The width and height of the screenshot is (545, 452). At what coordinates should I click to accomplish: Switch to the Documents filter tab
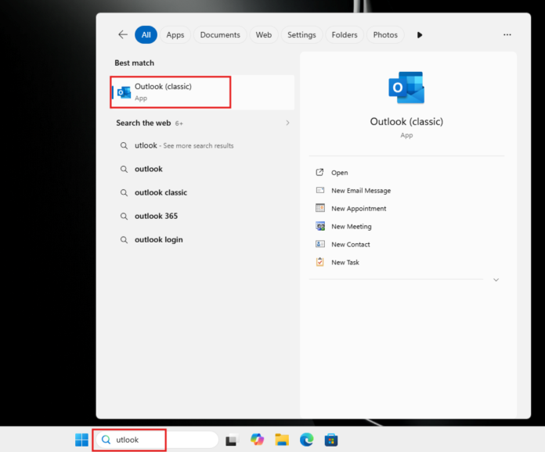[x=220, y=34]
